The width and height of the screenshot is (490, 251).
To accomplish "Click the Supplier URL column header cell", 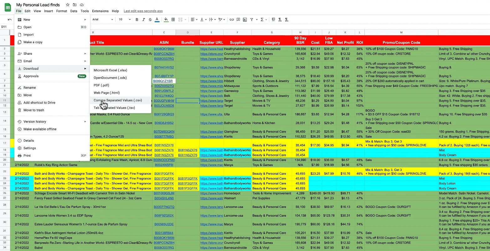I will pyautogui.click(x=211, y=43).
